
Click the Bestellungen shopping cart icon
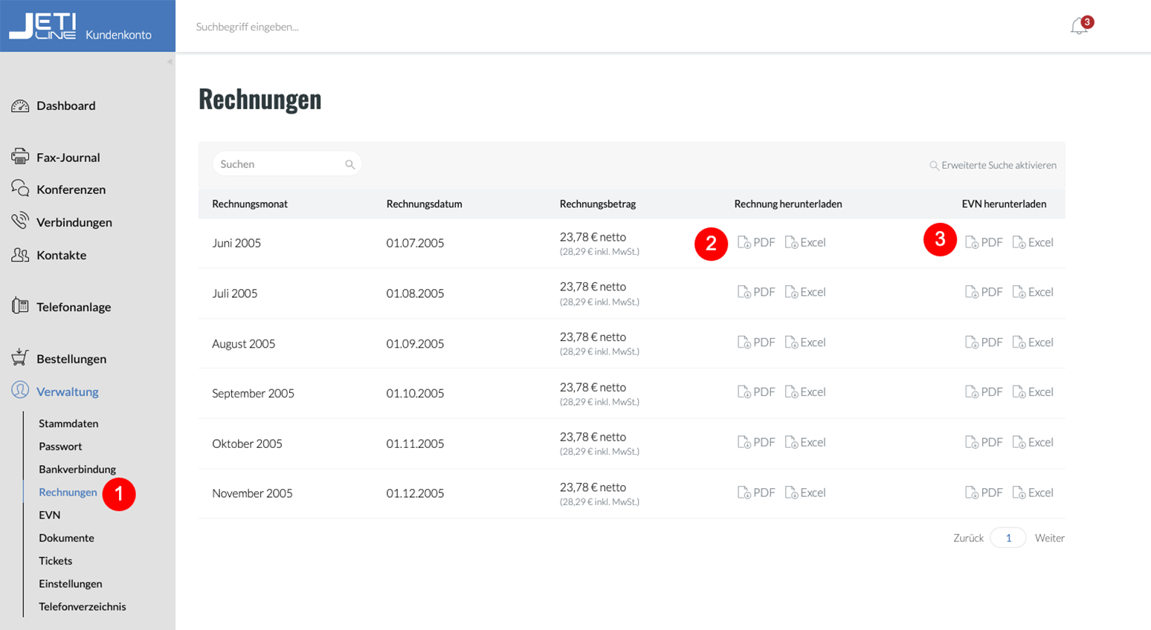(x=20, y=358)
